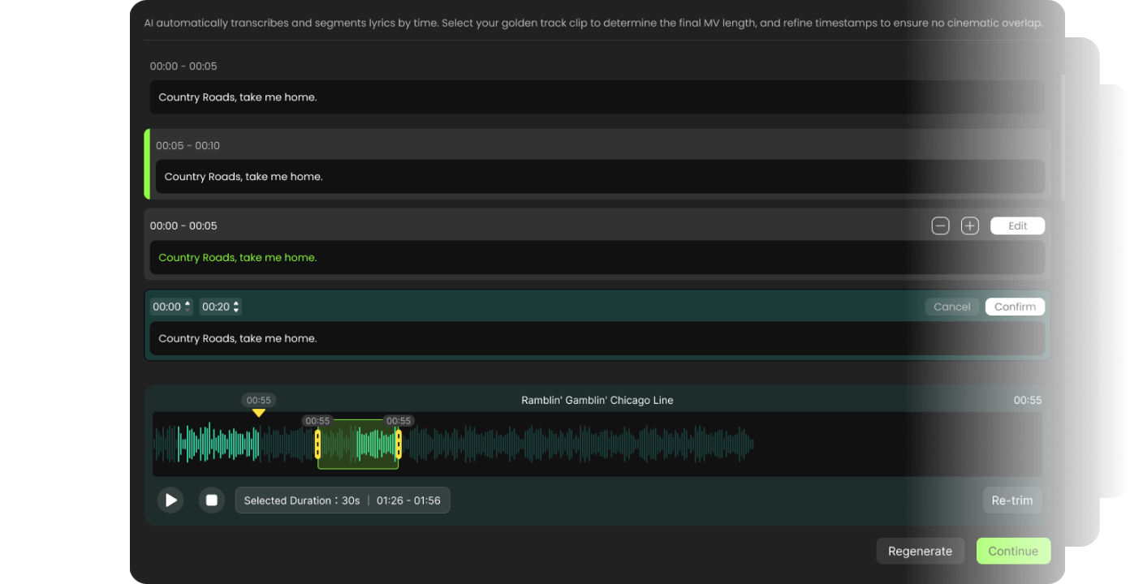Click the Re-trim button
The width and height of the screenshot is (1130, 584).
click(1012, 500)
